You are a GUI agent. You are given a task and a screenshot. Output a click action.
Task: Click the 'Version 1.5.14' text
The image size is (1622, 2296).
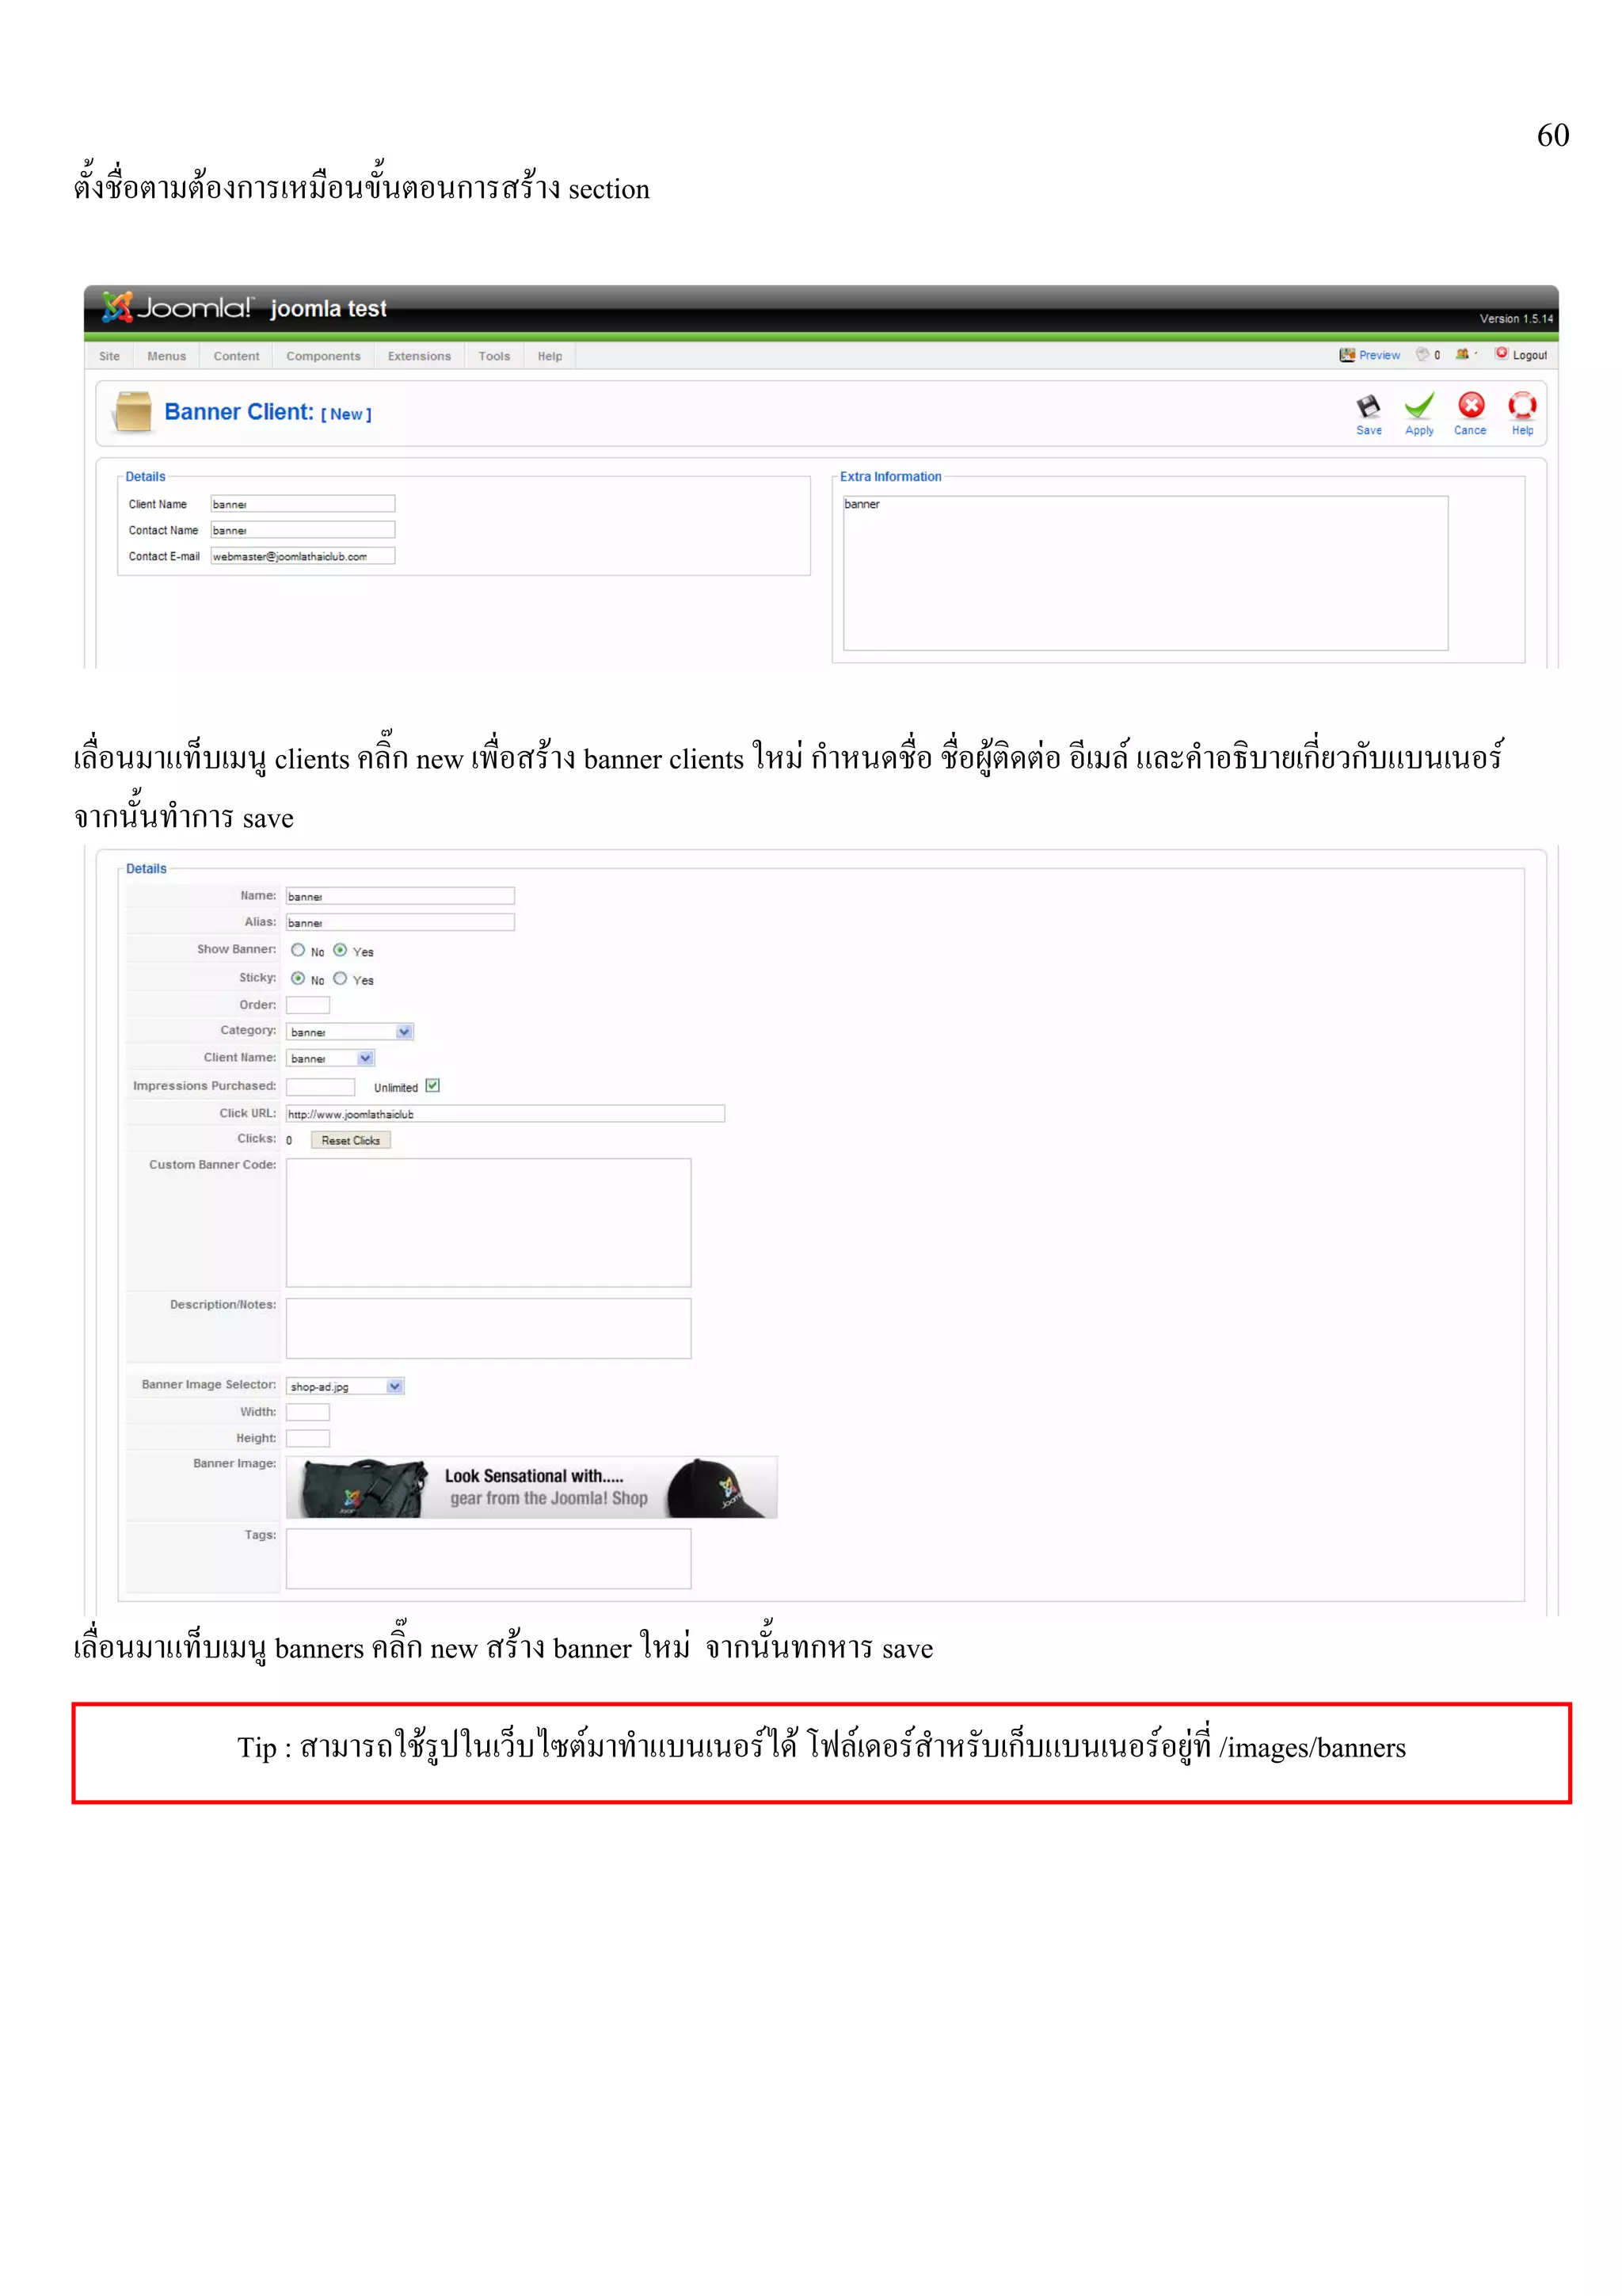[1516, 319]
